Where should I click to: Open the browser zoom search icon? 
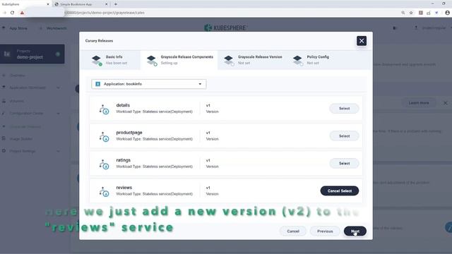[x=403, y=13]
